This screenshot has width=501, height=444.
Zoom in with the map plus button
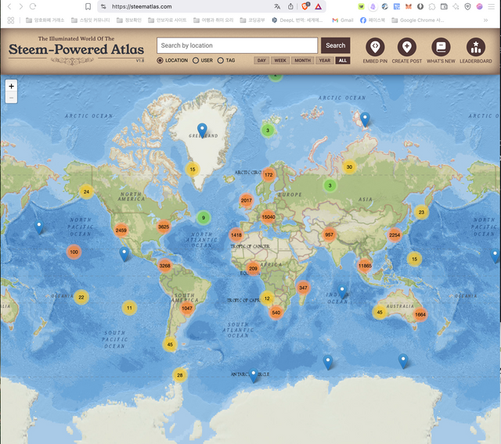tap(11, 86)
